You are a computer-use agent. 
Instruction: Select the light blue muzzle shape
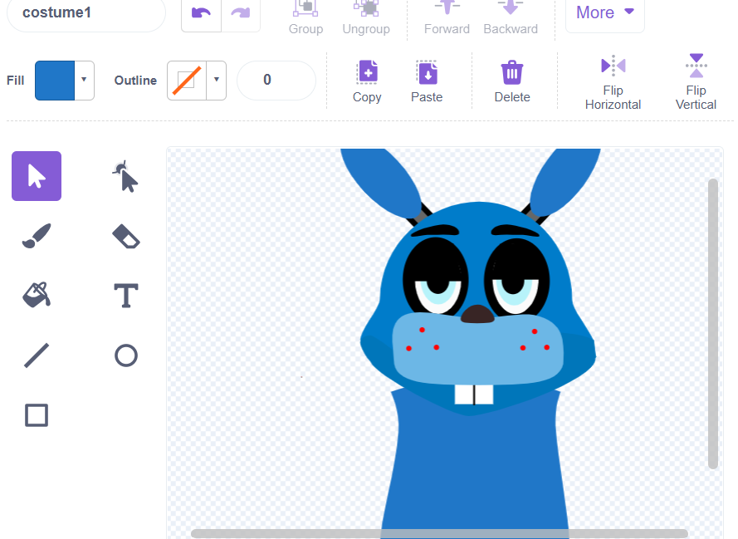click(x=477, y=350)
